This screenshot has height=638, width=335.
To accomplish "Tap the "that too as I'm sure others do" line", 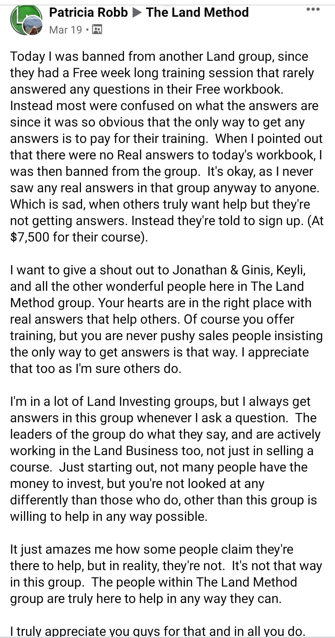I will (96, 369).
